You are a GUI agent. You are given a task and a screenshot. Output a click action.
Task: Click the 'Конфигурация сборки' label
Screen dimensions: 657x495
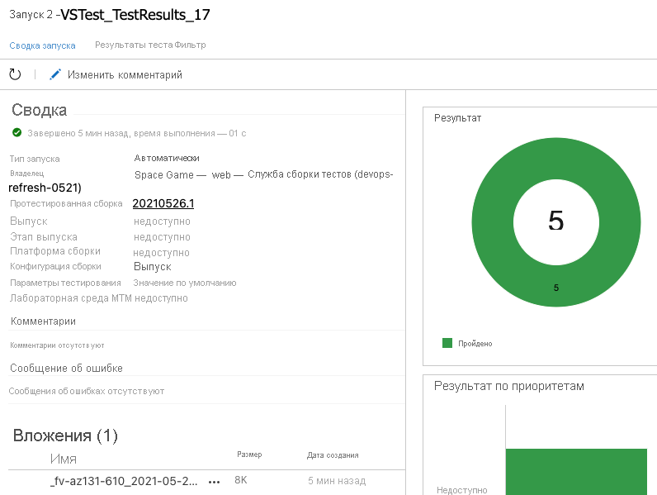click(56, 266)
